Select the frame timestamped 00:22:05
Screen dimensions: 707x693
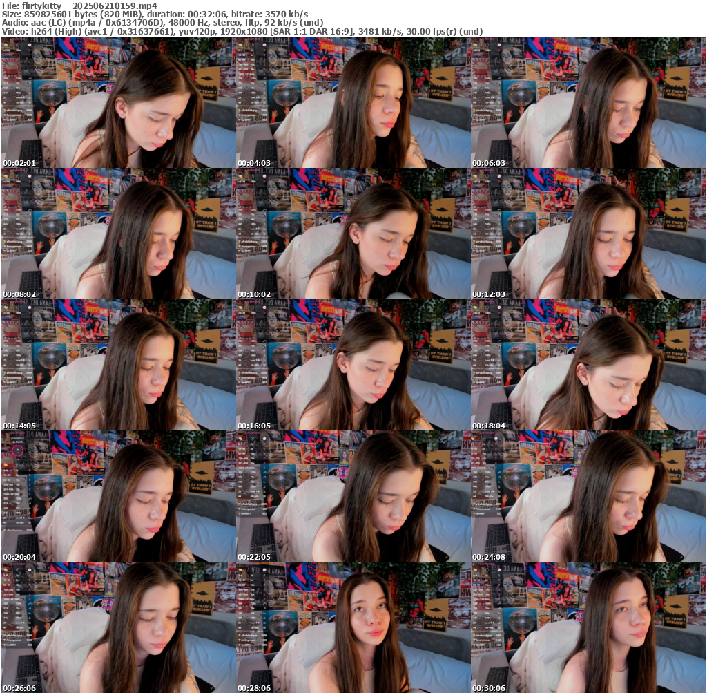pyautogui.click(x=353, y=496)
